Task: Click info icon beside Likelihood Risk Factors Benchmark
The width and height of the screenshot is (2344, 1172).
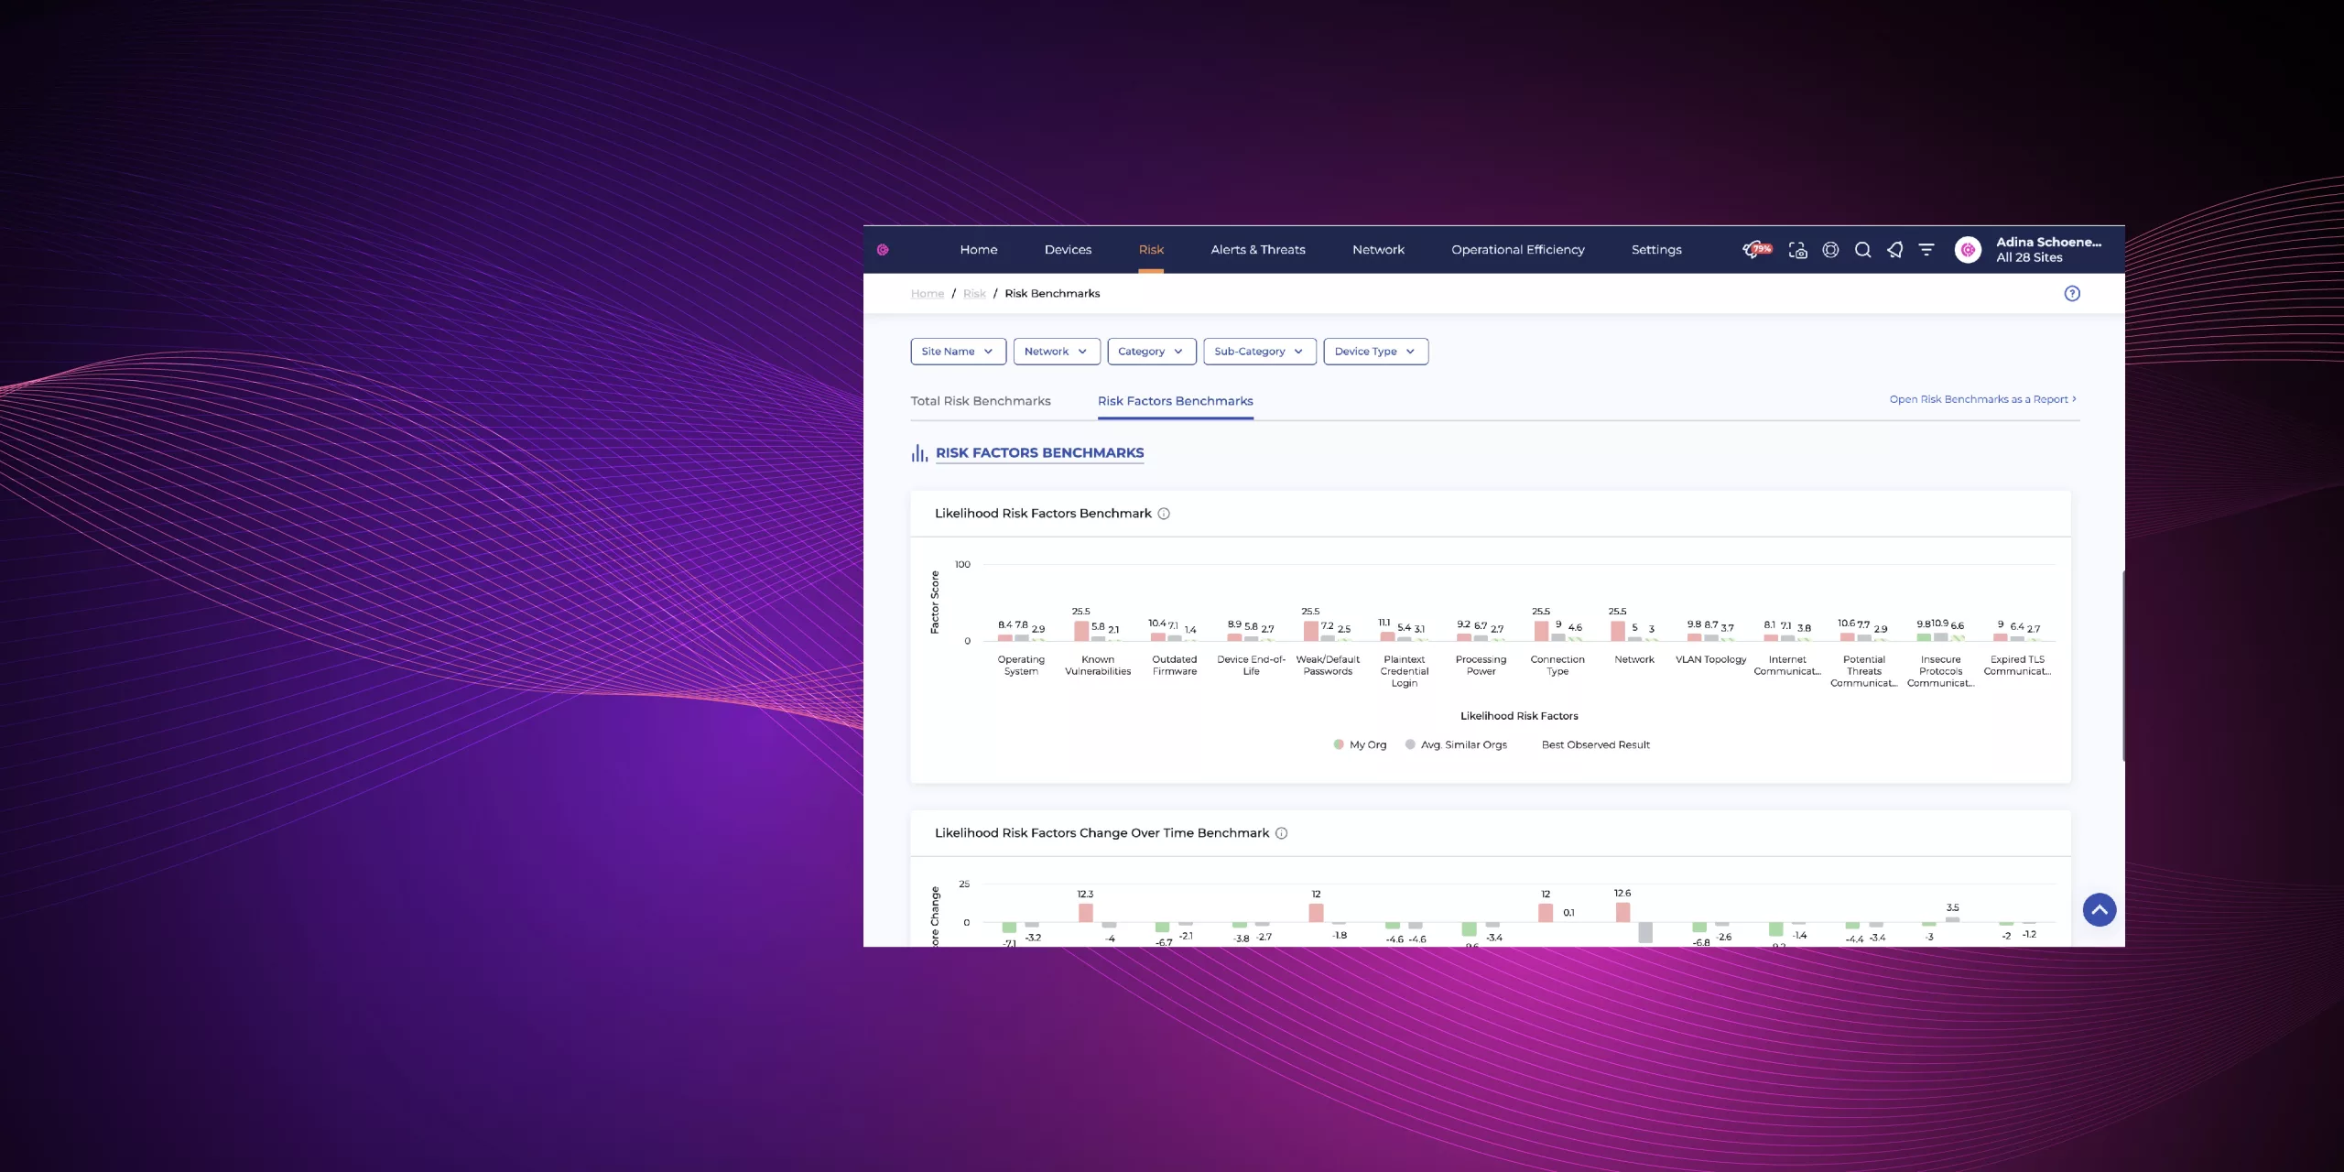Action: (x=1164, y=514)
